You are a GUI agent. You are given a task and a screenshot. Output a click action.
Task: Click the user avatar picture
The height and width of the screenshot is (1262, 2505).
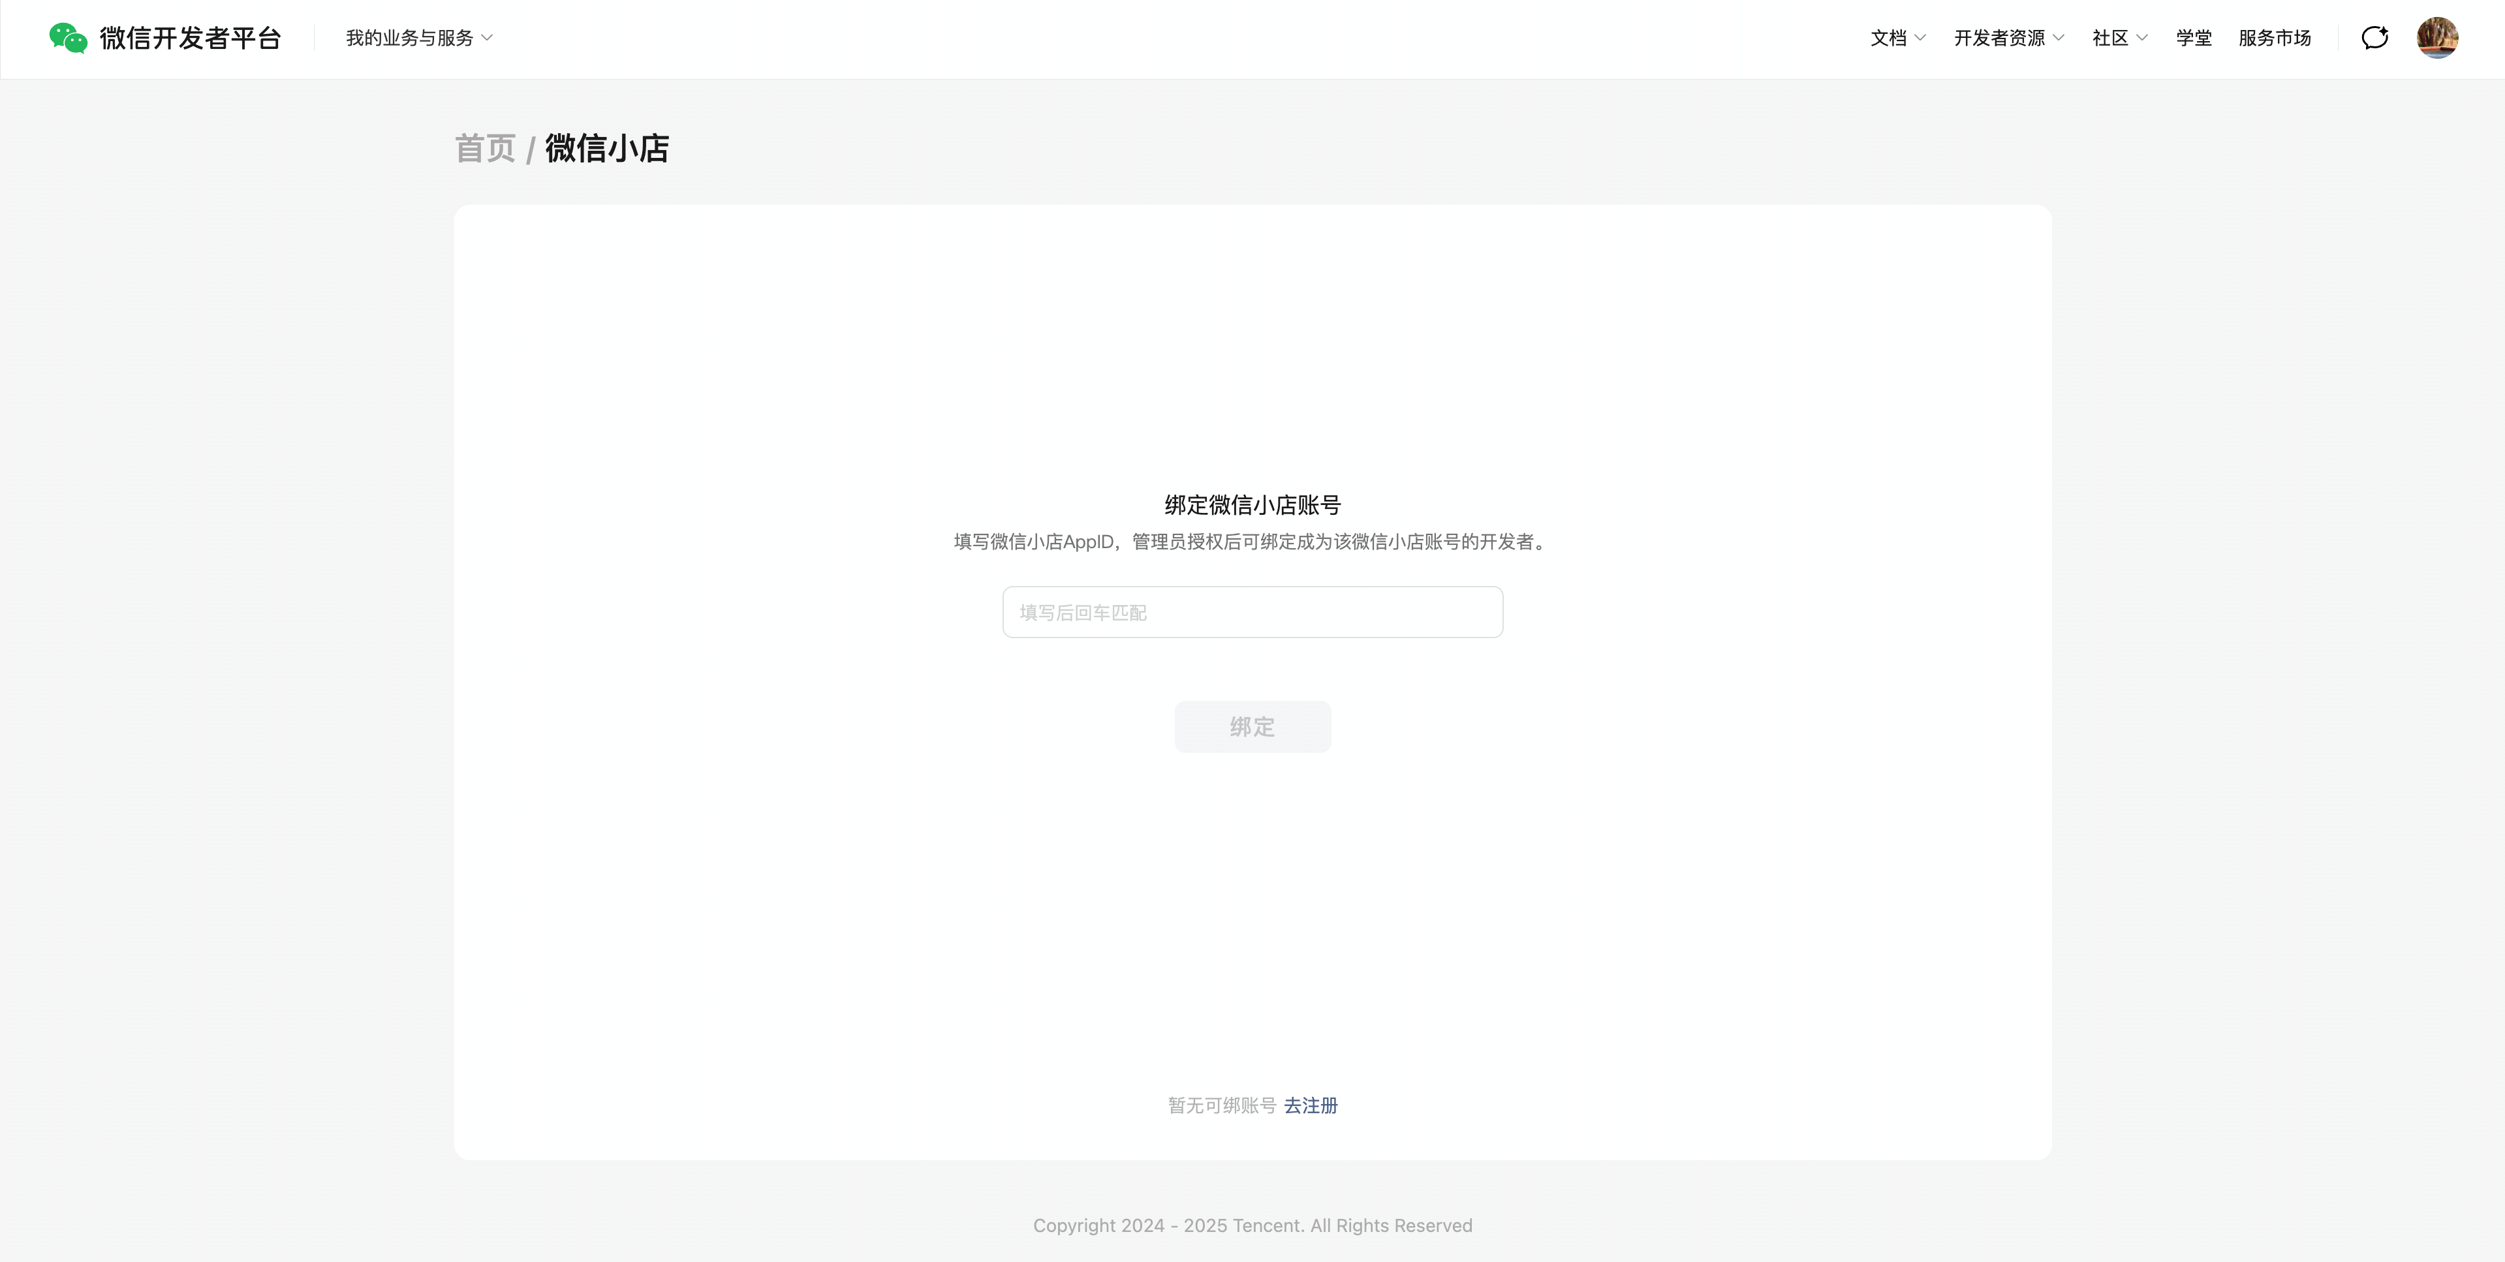(2437, 38)
